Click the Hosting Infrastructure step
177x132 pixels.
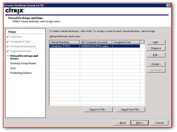[23, 46]
